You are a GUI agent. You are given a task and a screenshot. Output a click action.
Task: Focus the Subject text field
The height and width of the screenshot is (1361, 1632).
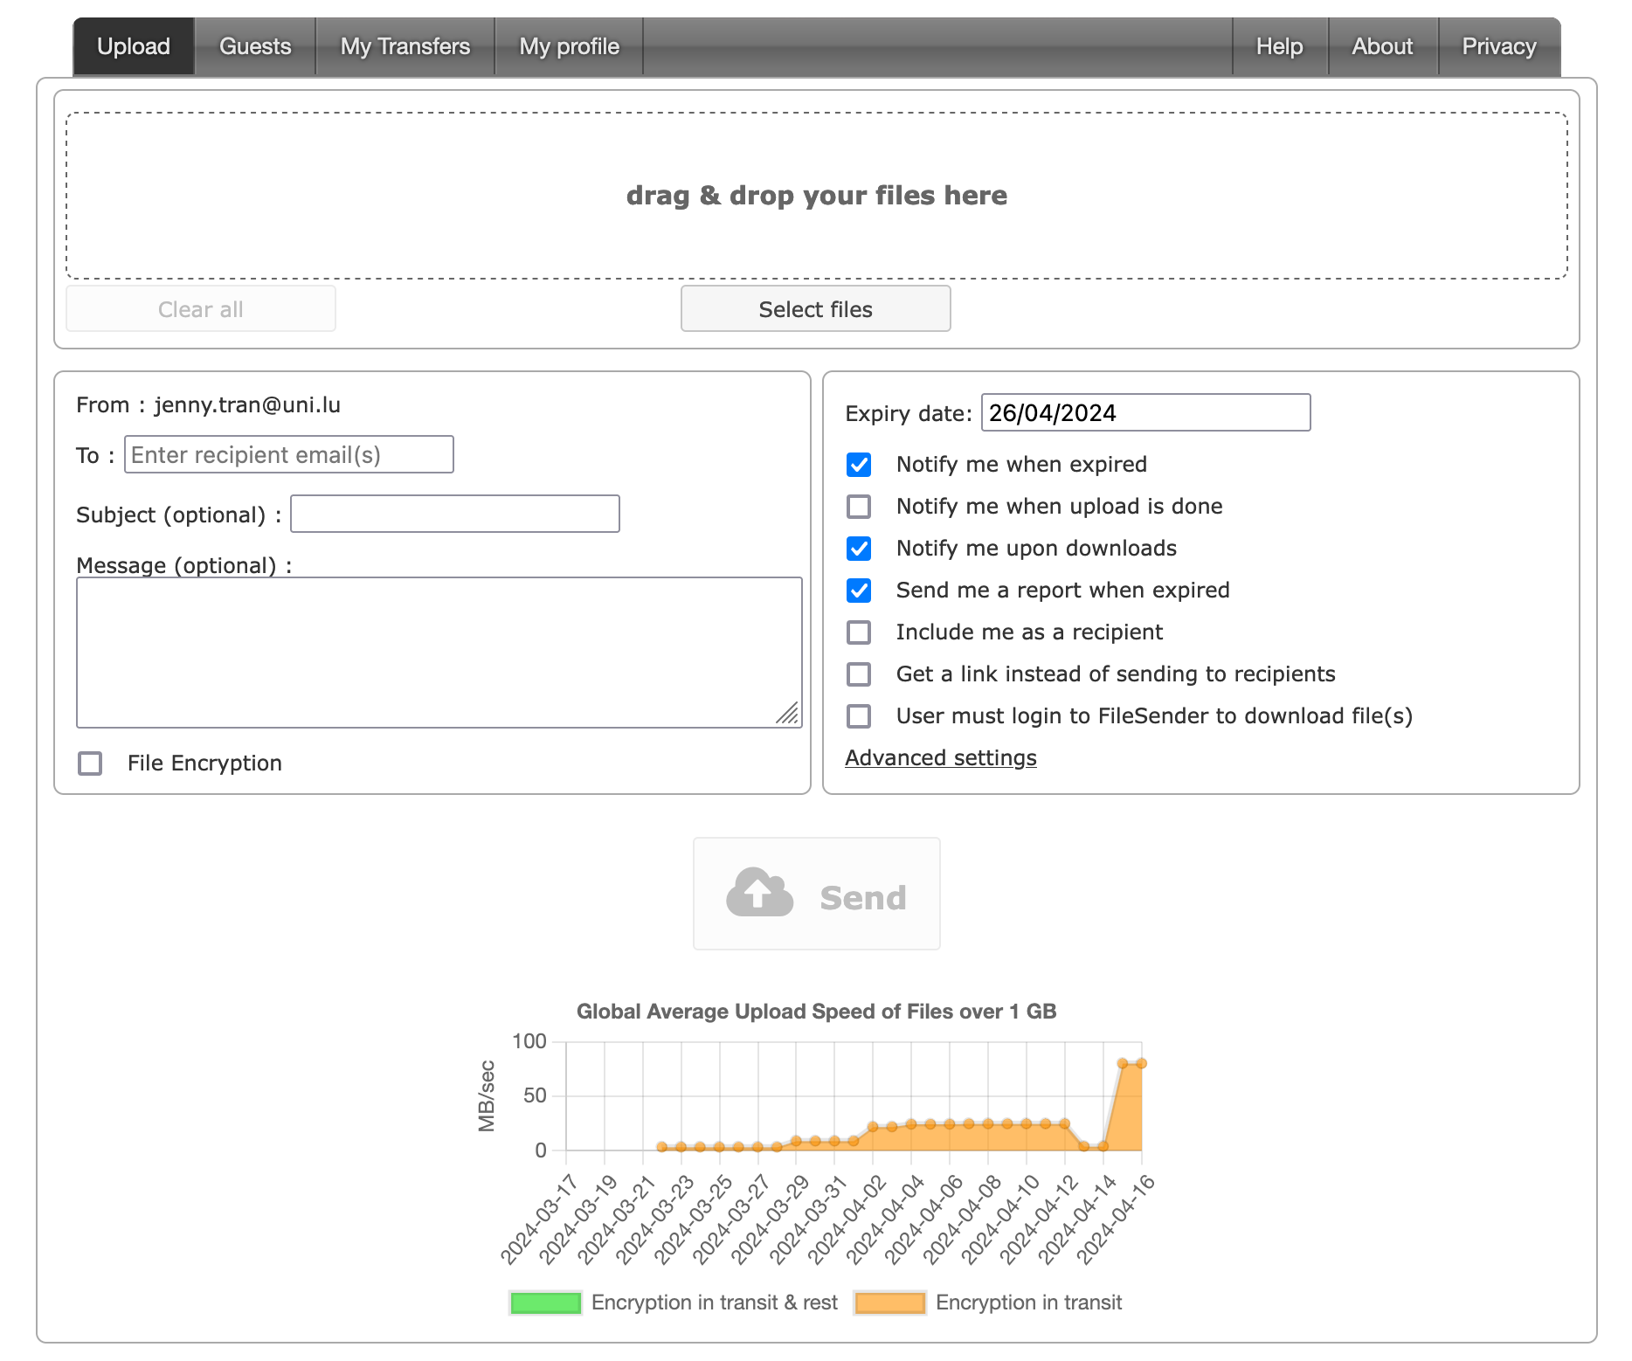pyautogui.click(x=454, y=515)
